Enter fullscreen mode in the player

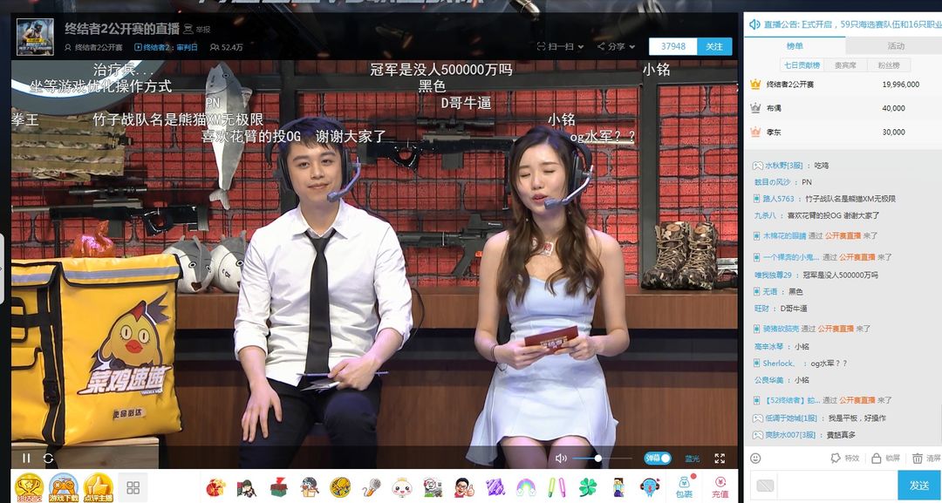pyautogui.click(x=720, y=458)
